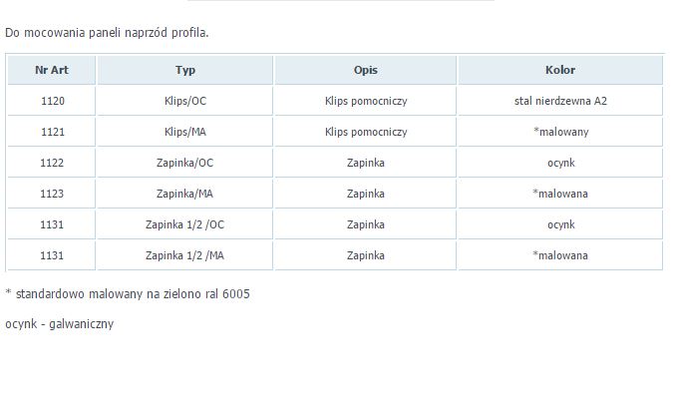Click the "Opis" column header
This screenshot has width=674, height=420.
pyautogui.click(x=365, y=70)
